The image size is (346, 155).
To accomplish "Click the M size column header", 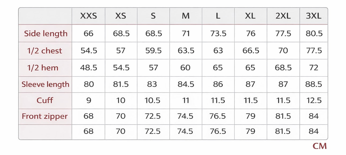I will point(186,16).
